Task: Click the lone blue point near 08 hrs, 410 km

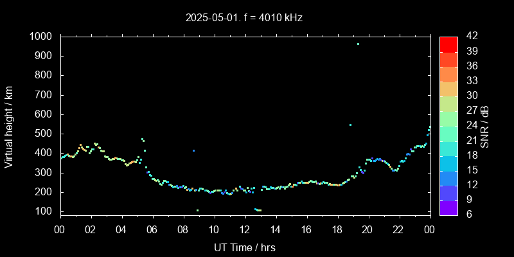Action: [193, 150]
